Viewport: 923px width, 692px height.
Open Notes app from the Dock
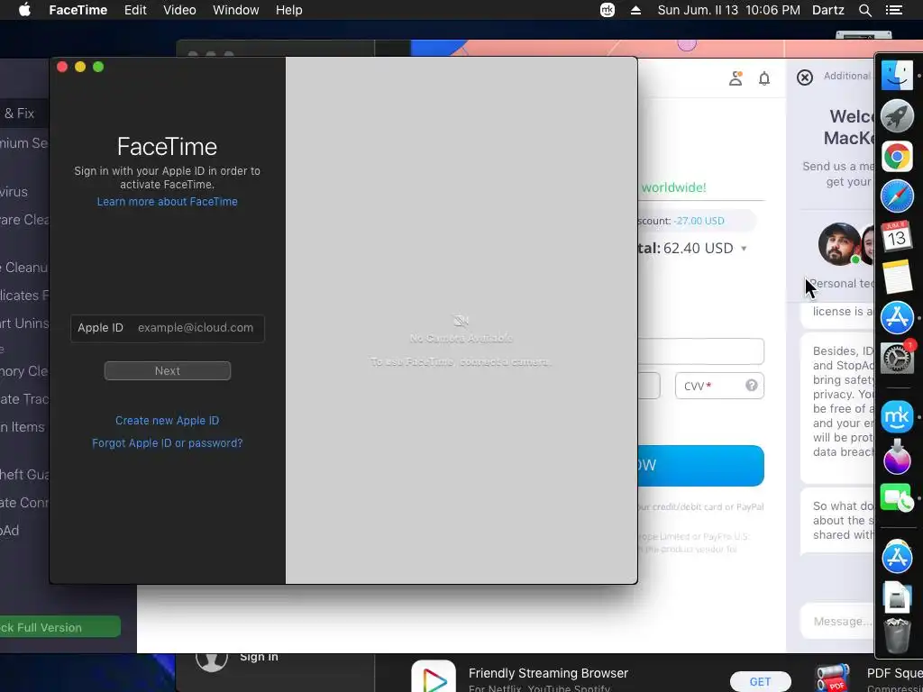897,277
